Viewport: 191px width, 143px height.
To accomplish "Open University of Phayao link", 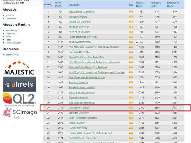I will click(79, 108).
